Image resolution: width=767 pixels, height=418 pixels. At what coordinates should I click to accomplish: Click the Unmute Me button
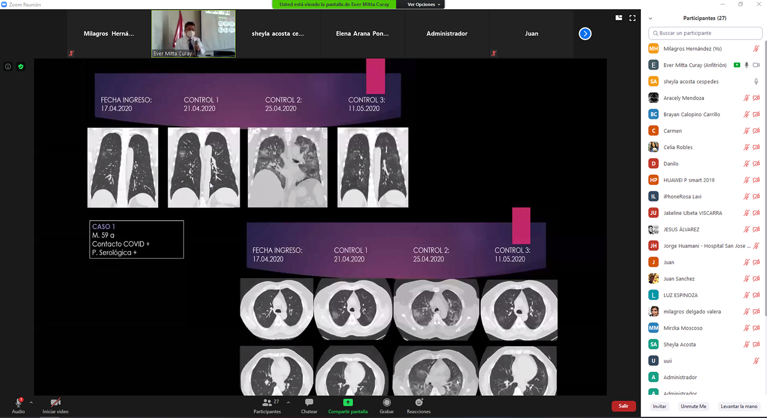pos(693,406)
